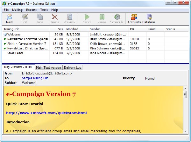
Task: Switch to Plain Text version tab
Action: 48,68
